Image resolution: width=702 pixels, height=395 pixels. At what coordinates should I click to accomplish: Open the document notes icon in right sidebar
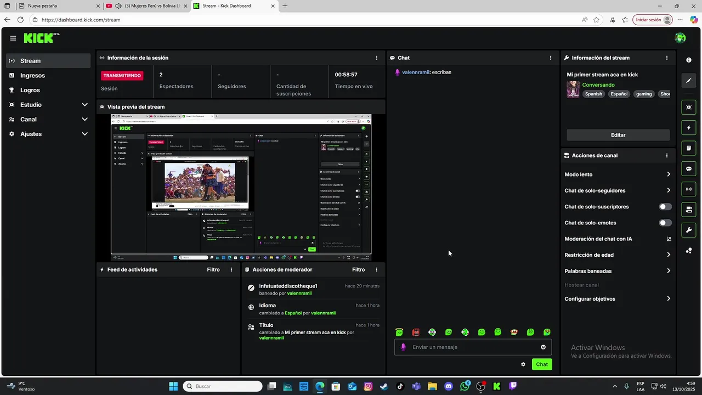point(689,148)
